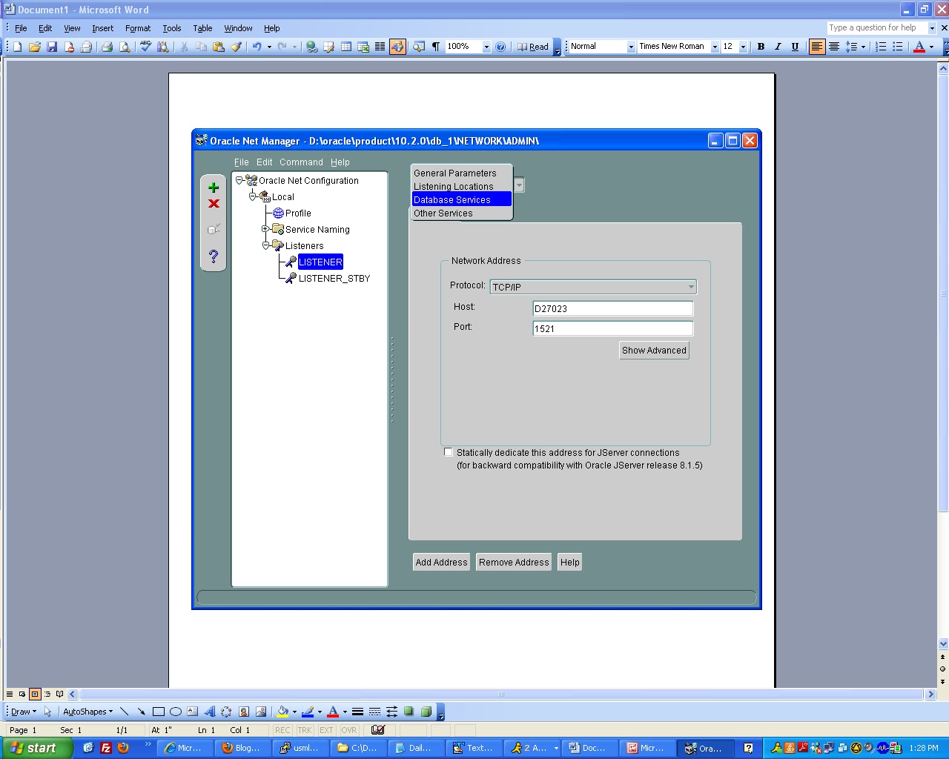
Task: Run Spelling and Grammar check icon
Action: click(x=145, y=47)
